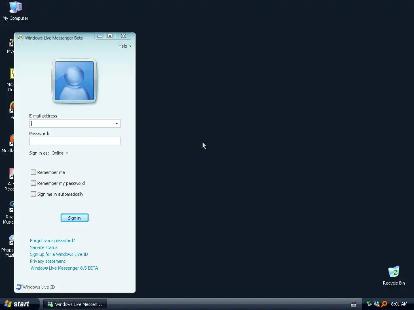The image size is (414, 310).
Task: Click the tray clock showing 8:01 AM
Action: tap(399, 304)
